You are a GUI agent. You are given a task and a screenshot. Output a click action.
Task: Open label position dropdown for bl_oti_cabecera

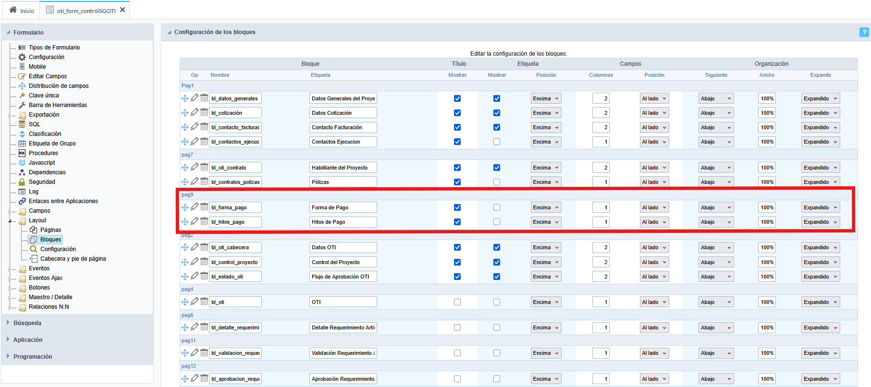[546, 247]
